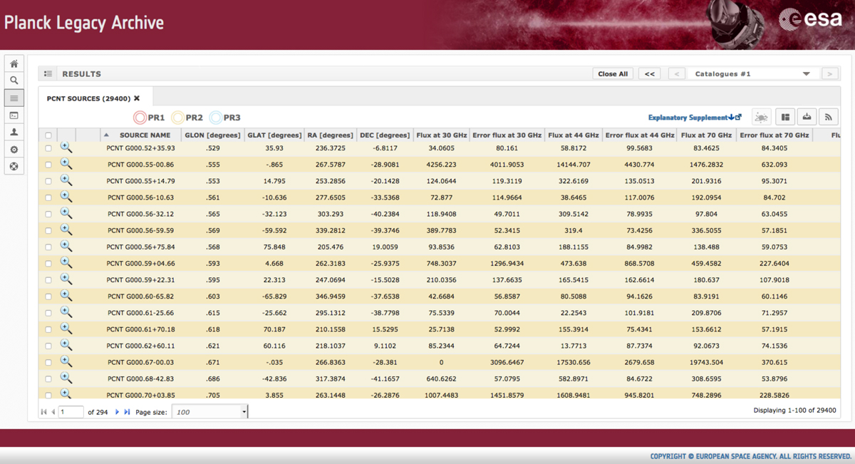
Task: Open the settings gear in sidebar
Action: click(14, 150)
